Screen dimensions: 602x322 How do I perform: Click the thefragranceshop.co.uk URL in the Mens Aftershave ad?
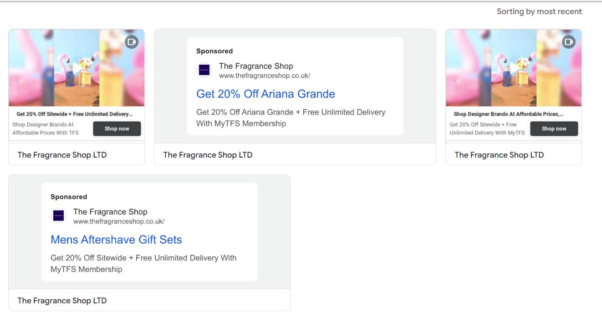tap(119, 221)
